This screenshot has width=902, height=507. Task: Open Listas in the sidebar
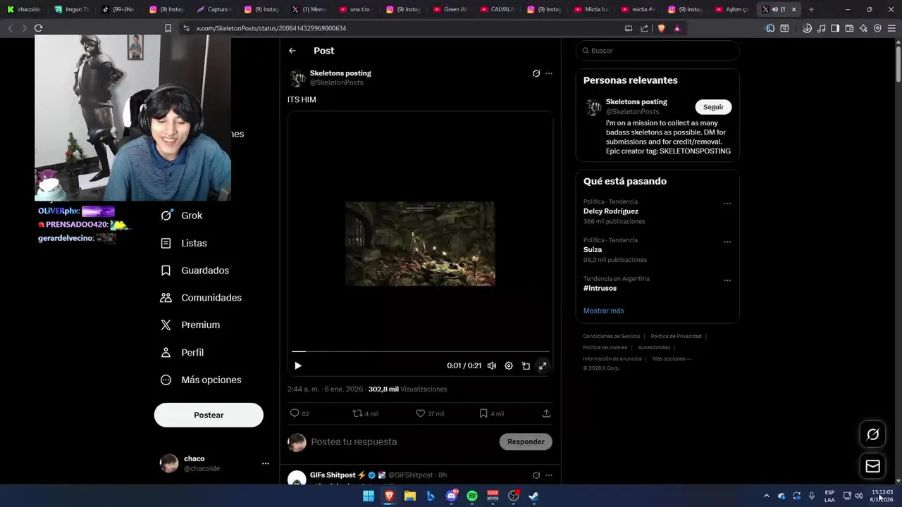pyautogui.click(x=184, y=243)
